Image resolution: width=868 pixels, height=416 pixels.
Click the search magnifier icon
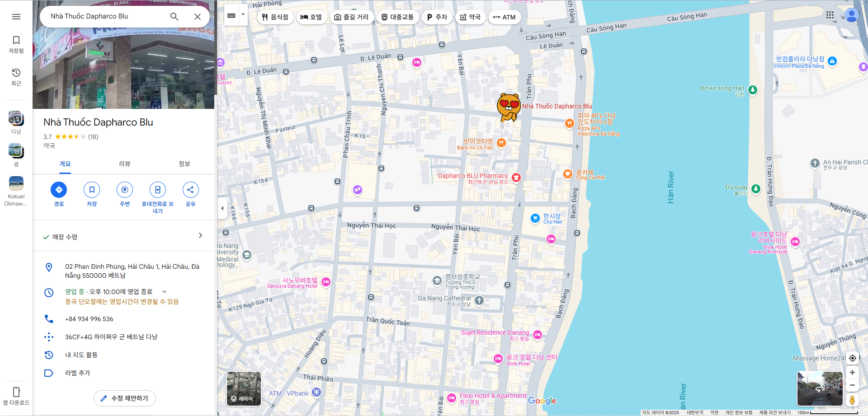(174, 17)
